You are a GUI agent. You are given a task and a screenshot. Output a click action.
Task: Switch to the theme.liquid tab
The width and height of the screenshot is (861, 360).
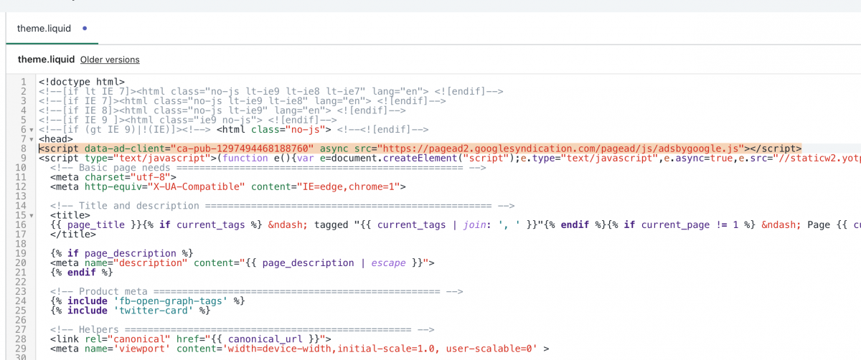point(44,29)
